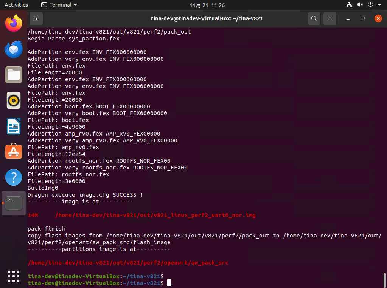Open the Help icon in dock
Image resolution: width=387 pixels, height=288 pixels.
[x=14, y=177]
